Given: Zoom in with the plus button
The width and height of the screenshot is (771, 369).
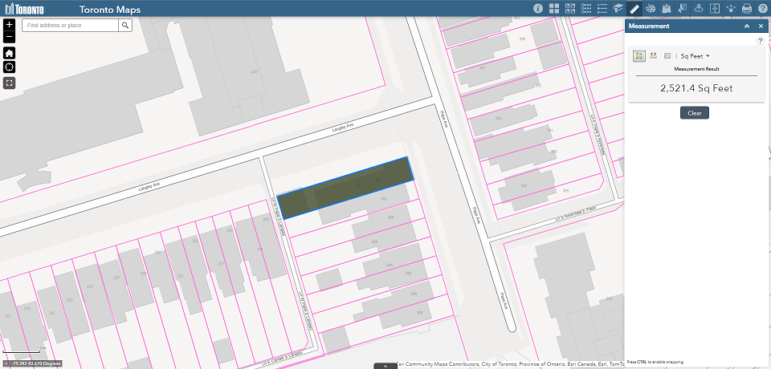Looking at the screenshot, I should 9,25.
